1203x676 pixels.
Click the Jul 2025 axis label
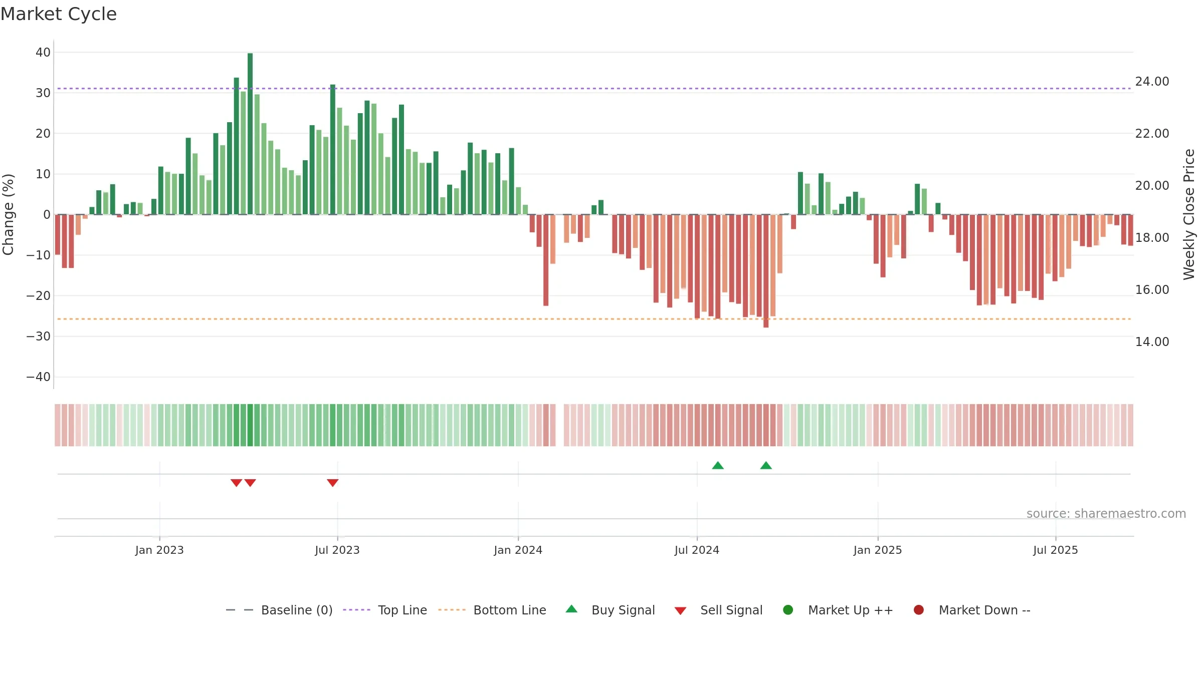pos(1056,550)
